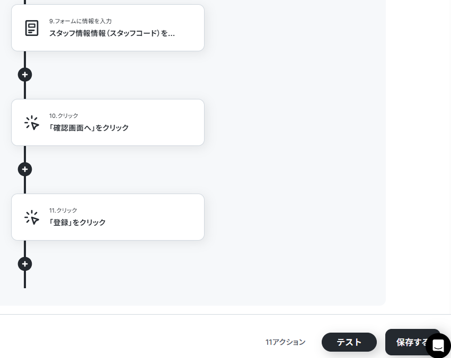Insert action between steps 10 and 11
Image resolution: width=451 pixels, height=358 pixels.
click(25, 169)
